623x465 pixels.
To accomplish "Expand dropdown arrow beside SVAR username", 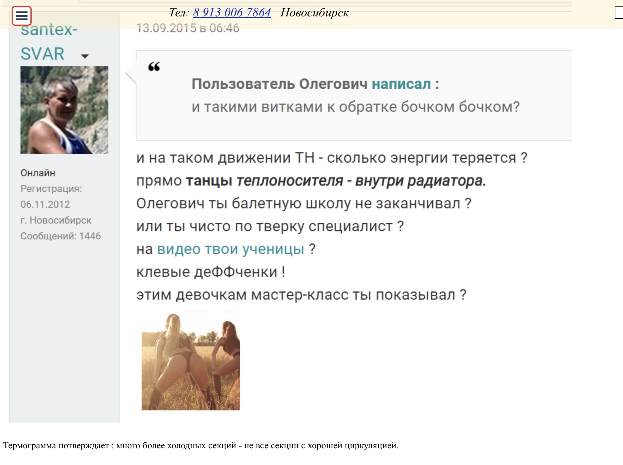I will pyautogui.click(x=85, y=56).
